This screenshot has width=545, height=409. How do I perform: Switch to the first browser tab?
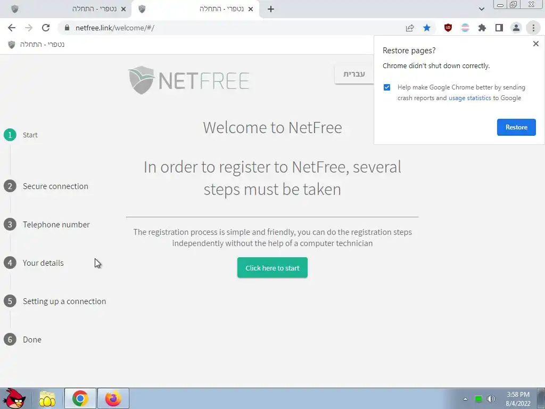(x=66, y=9)
